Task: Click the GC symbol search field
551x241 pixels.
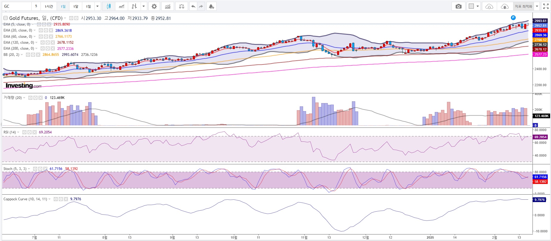Action: (17, 6)
